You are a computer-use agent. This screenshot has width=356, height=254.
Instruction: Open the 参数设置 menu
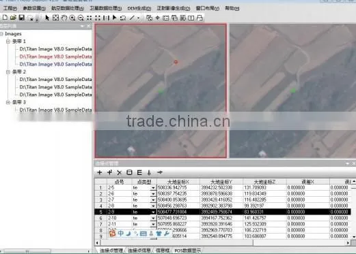click(x=34, y=8)
